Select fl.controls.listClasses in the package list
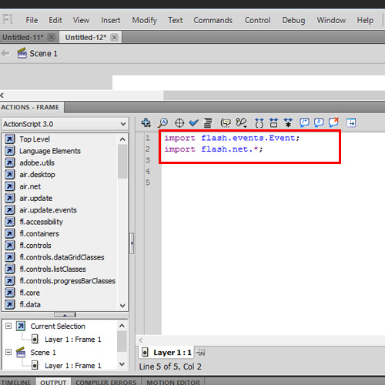 tap(52, 269)
